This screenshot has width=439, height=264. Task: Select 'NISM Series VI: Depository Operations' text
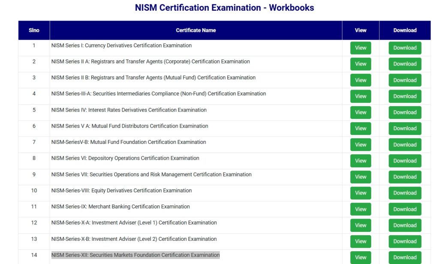(125, 158)
